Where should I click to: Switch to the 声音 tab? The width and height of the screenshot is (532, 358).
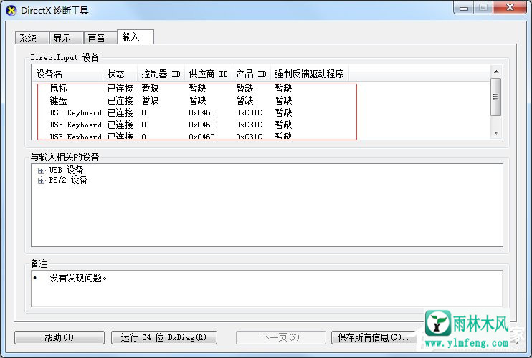(100, 38)
